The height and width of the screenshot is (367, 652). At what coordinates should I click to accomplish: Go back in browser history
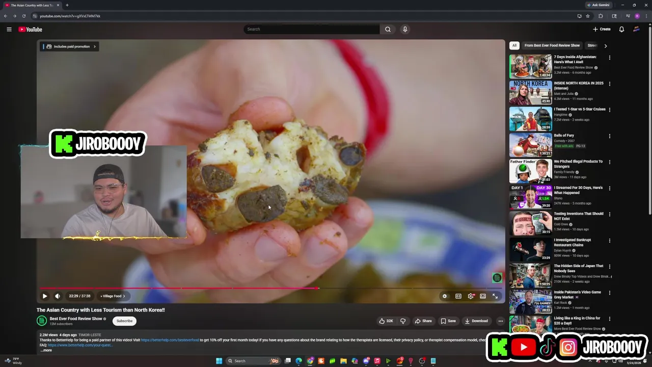tap(6, 16)
